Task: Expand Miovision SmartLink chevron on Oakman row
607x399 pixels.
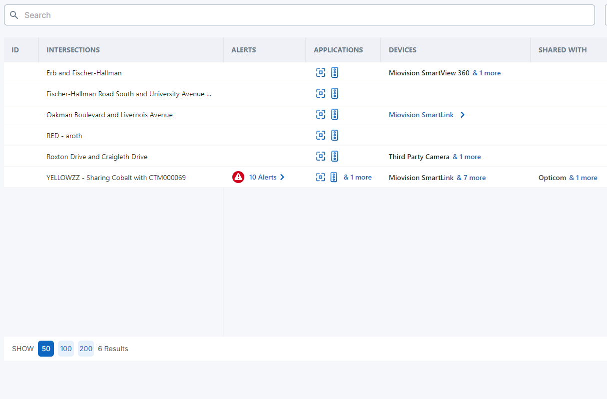Action: click(462, 115)
